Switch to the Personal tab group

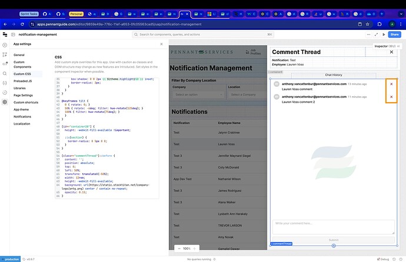coord(76,14)
